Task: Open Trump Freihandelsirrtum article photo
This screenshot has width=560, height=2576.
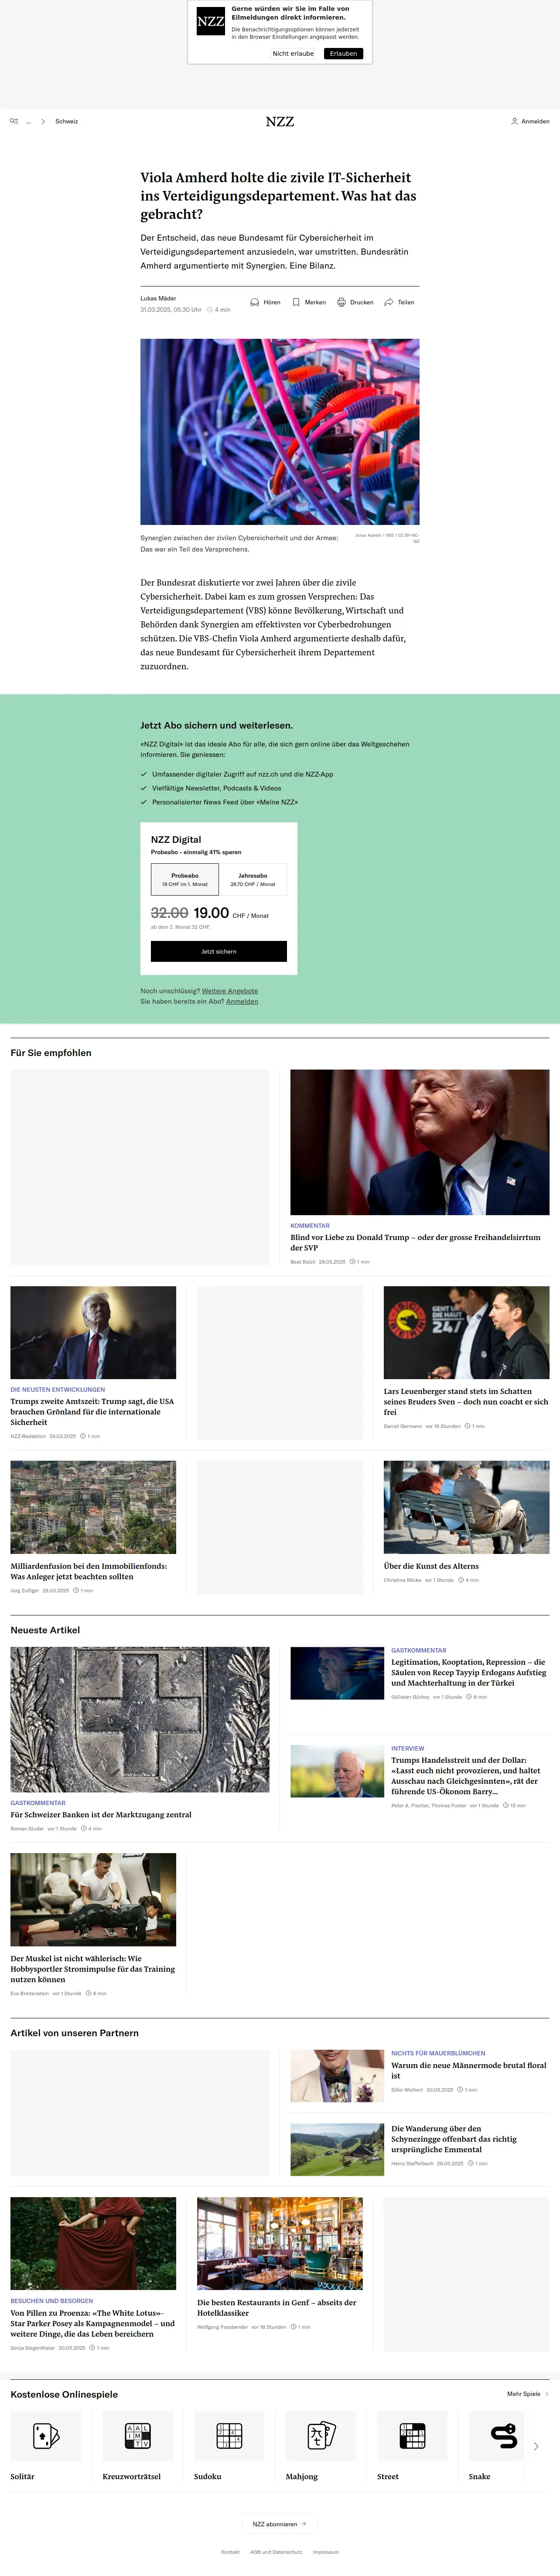Action: click(420, 1142)
